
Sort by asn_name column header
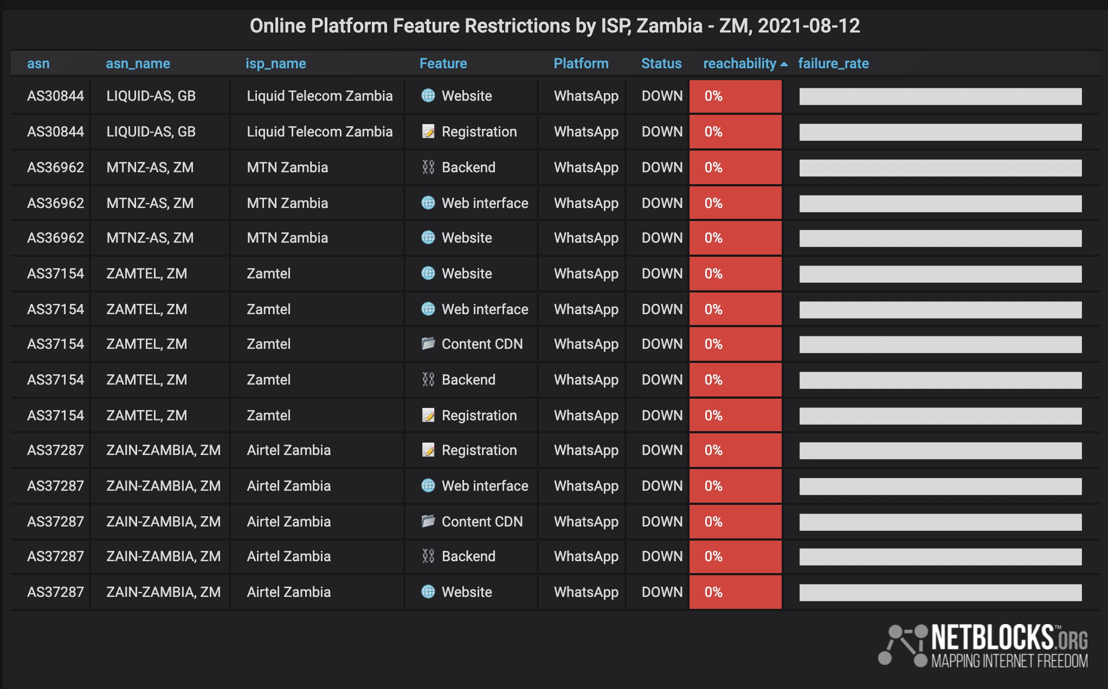click(138, 63)
